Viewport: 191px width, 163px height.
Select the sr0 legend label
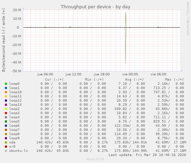click(12, 147)
